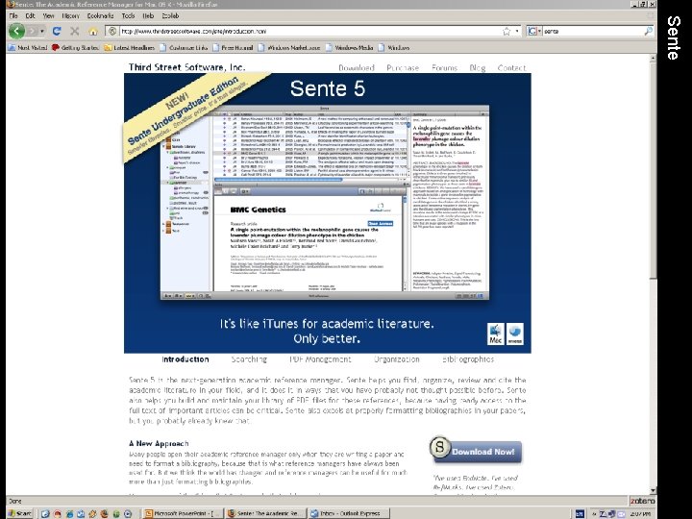Open the Help menu

point(148,15)
